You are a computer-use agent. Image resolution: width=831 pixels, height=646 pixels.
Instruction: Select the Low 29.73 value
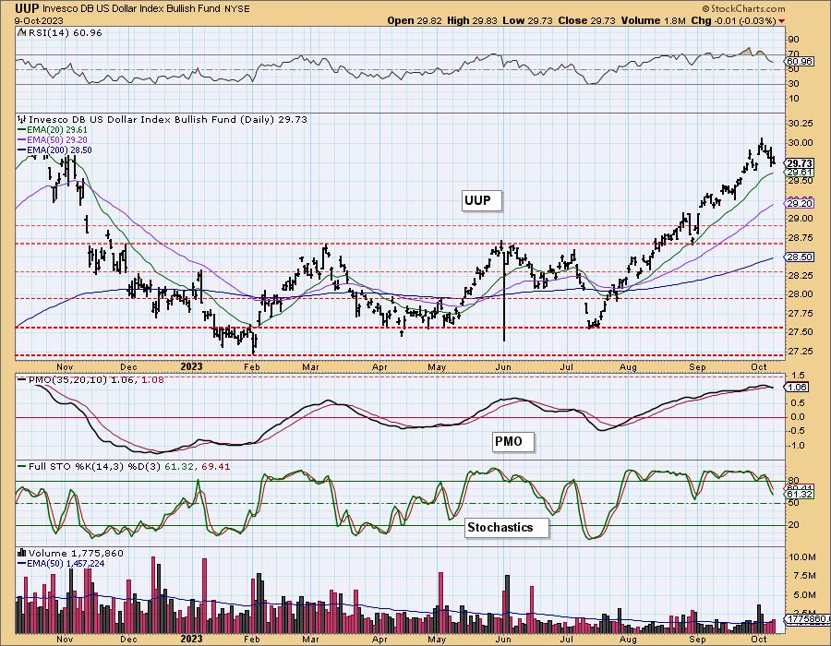tap(527, 20)
